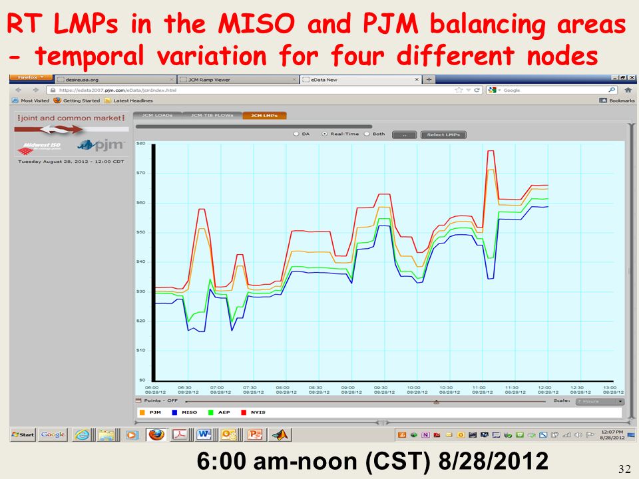This screenshot has height=479, width=639.
Task: Open the Latest Headlines feed
Action: [x=128, y=100]
